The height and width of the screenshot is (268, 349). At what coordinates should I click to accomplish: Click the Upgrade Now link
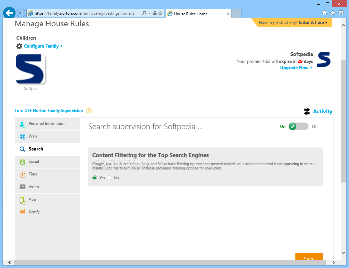tap(296, 68)
